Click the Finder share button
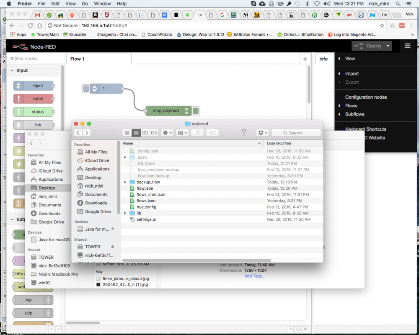The width and height of the screenshot is (419, 335). (197, 133)
